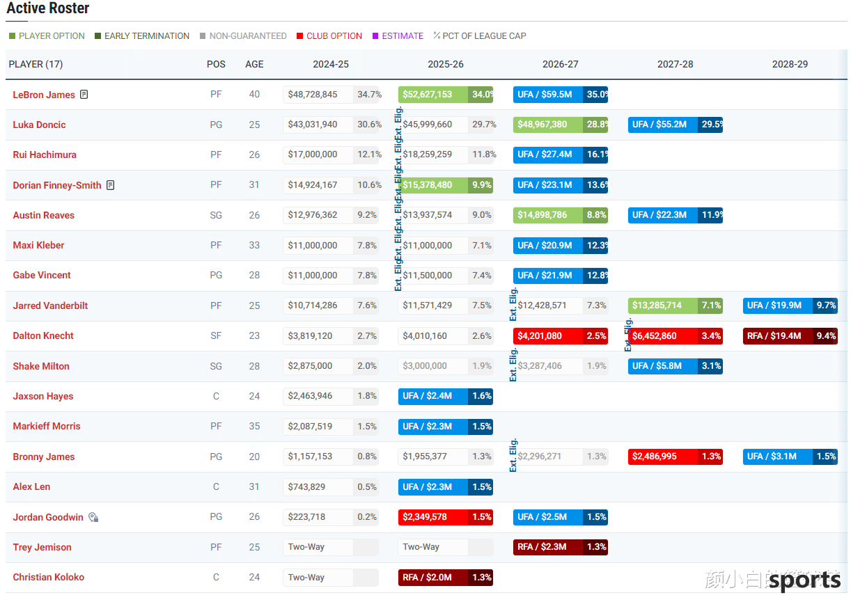851x602 pixels.
Task: Sort by the PLAYER (17) column header
Action: coord(36,64)
